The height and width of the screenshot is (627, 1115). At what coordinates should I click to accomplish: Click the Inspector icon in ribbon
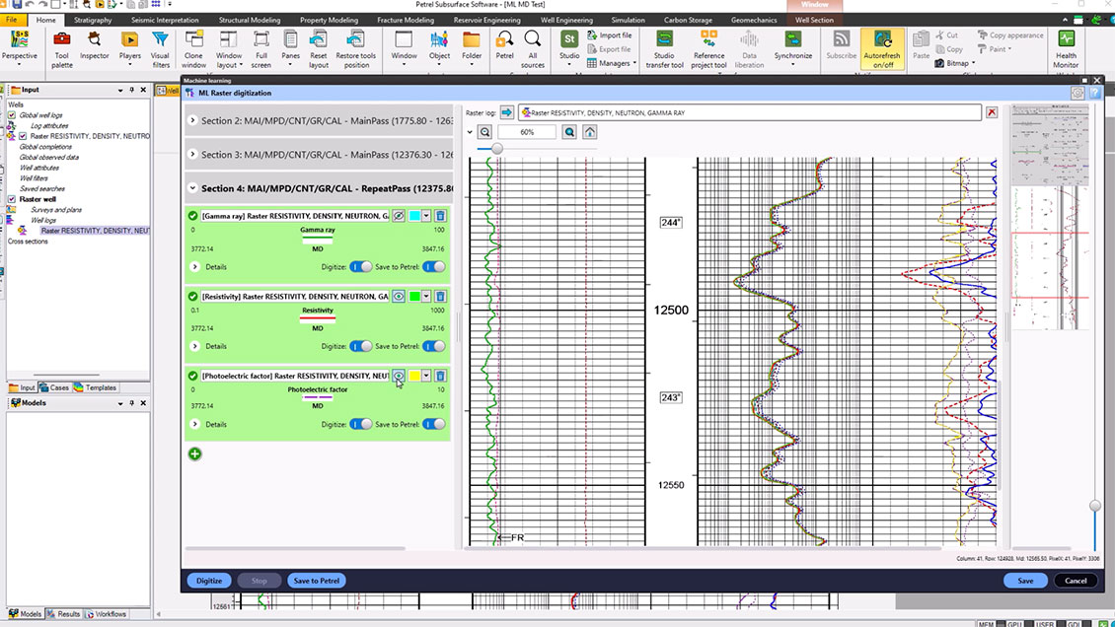[x=95, y=46]
